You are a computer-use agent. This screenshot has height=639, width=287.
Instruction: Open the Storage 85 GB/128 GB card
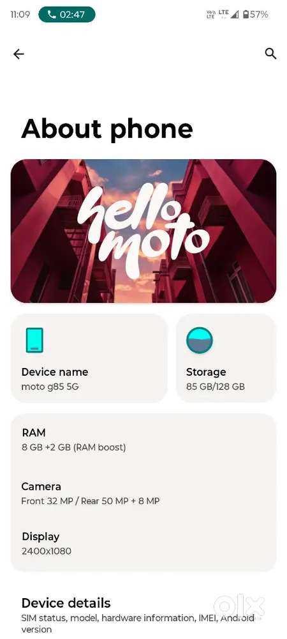[226, 358]
